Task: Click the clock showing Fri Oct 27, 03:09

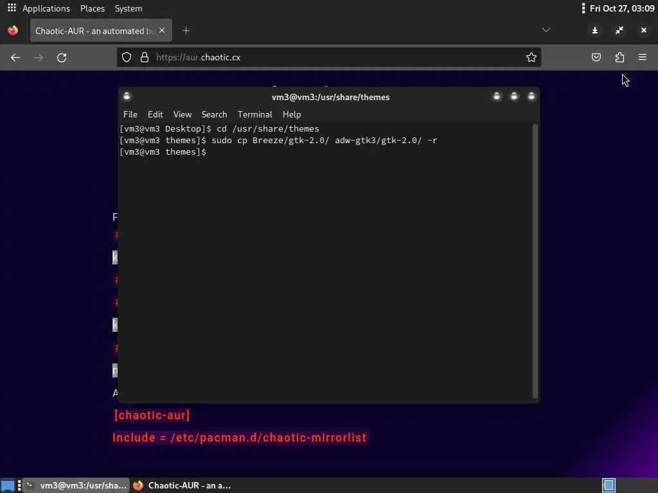Action: (622, 8)
